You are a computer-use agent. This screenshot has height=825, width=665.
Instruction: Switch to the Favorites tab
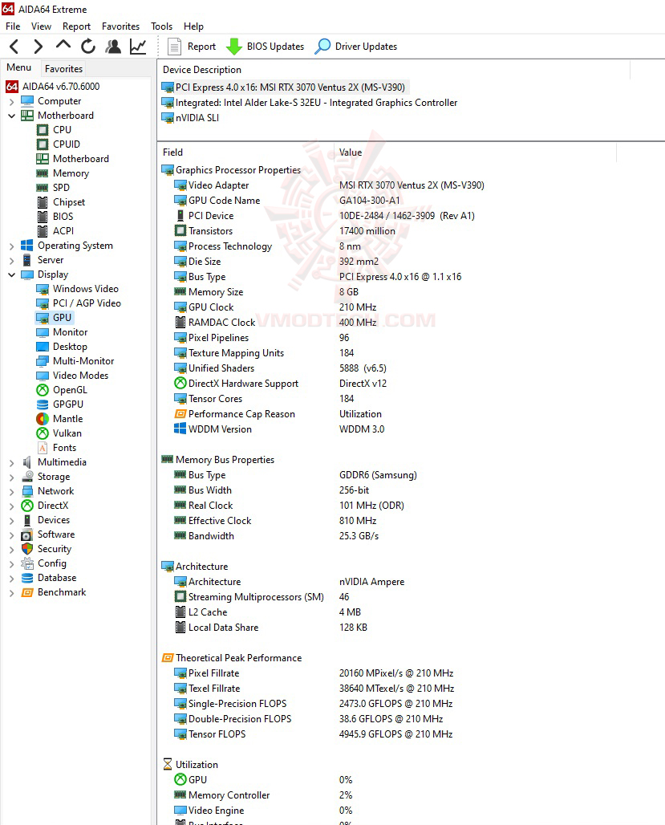pyautogui.click(x=63, y=68)
